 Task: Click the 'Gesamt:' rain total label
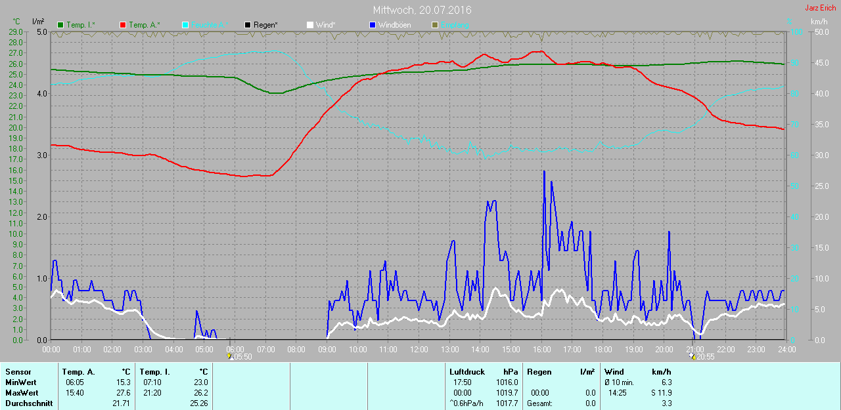539,403
